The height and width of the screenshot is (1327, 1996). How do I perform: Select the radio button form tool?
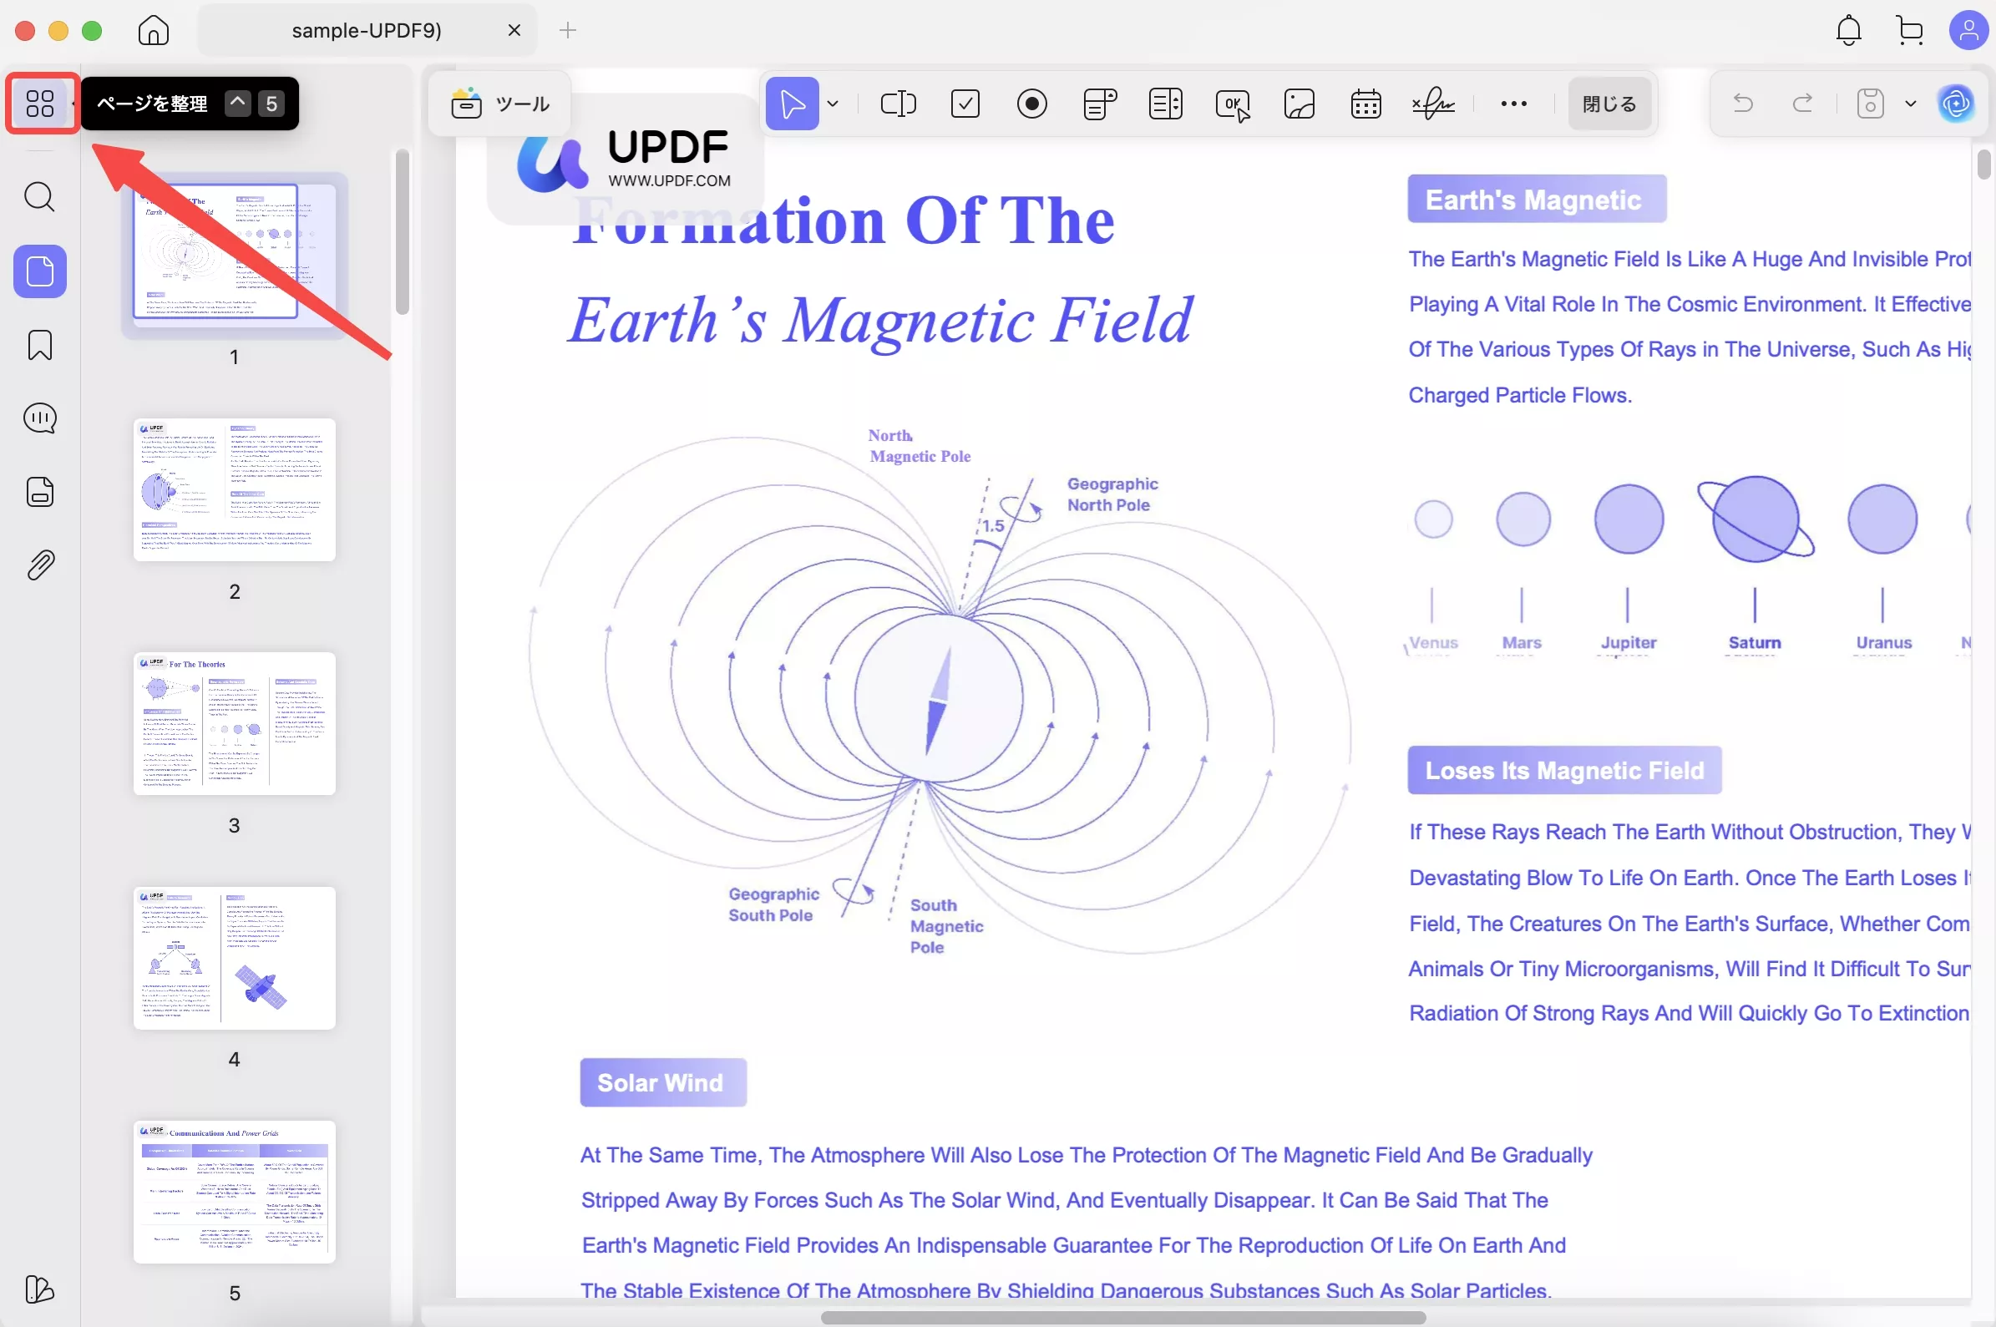coord(1031,104)
